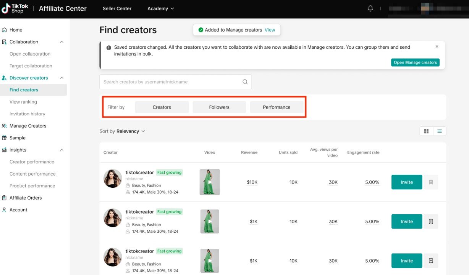This screenshot has height=275, width=469.
Task: Open first creator's profile avatar
Action: 113,179
